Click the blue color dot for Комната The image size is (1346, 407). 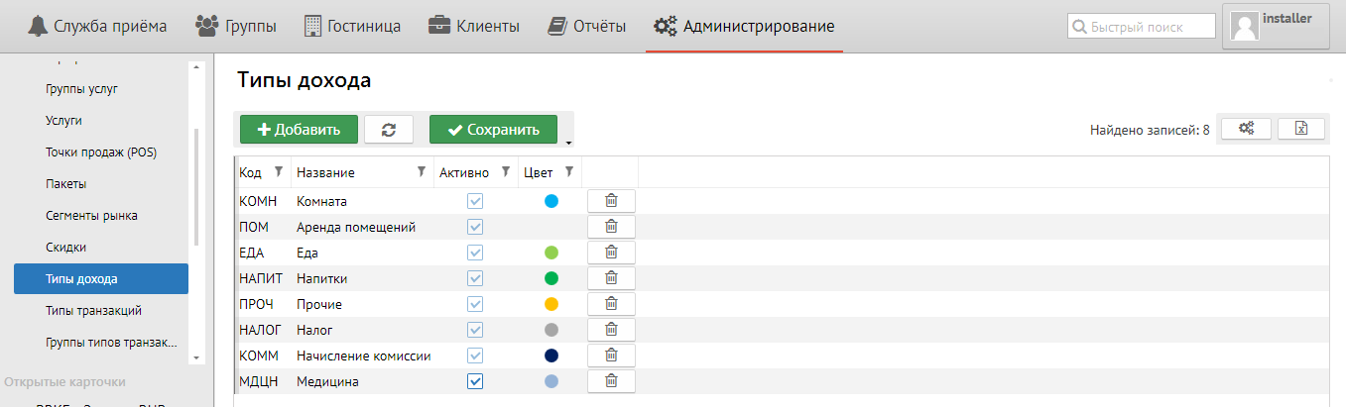point(551,201)
